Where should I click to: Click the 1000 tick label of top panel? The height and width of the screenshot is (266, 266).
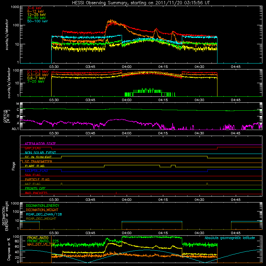(x=15, y=7)
